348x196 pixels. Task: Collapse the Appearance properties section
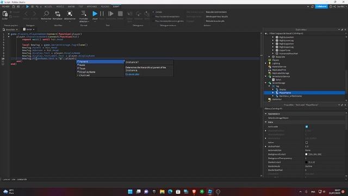(x=266, y=114)
